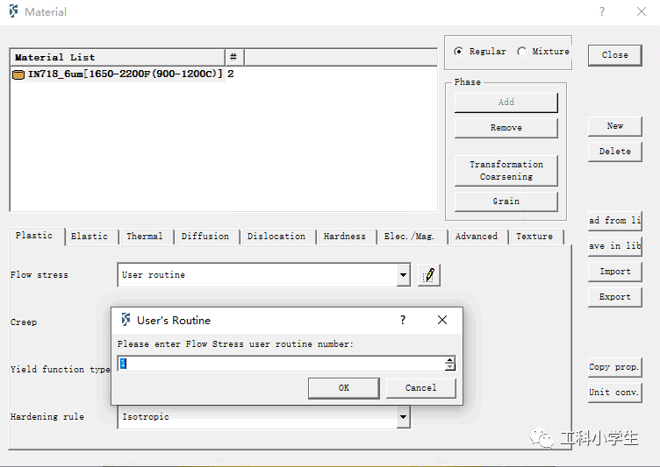The width and height of the screenshot is (660, 467).
Task: Open Transformation Coarsening settings
Action: coord(506,170)
